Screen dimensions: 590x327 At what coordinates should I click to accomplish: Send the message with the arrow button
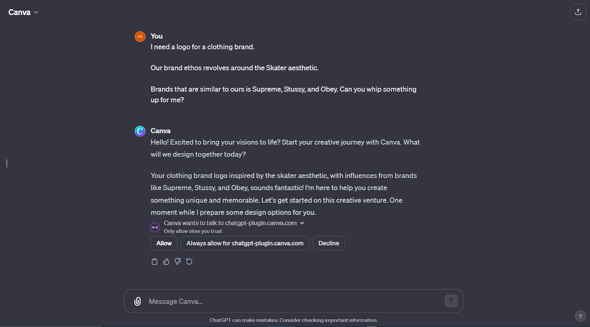tap(450, 301)
